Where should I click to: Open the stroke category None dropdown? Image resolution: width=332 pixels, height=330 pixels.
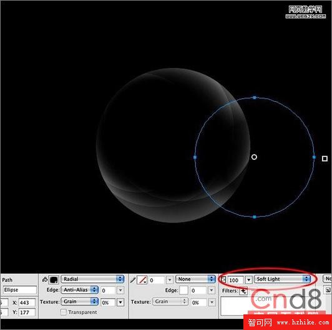pyautogui.click(x=195, y=279)
